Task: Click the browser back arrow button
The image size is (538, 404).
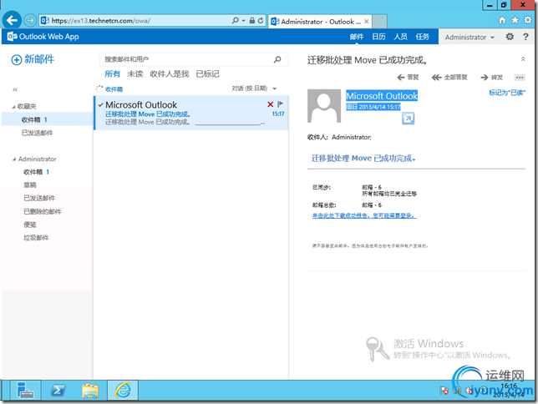Action: tap(12, 21)
